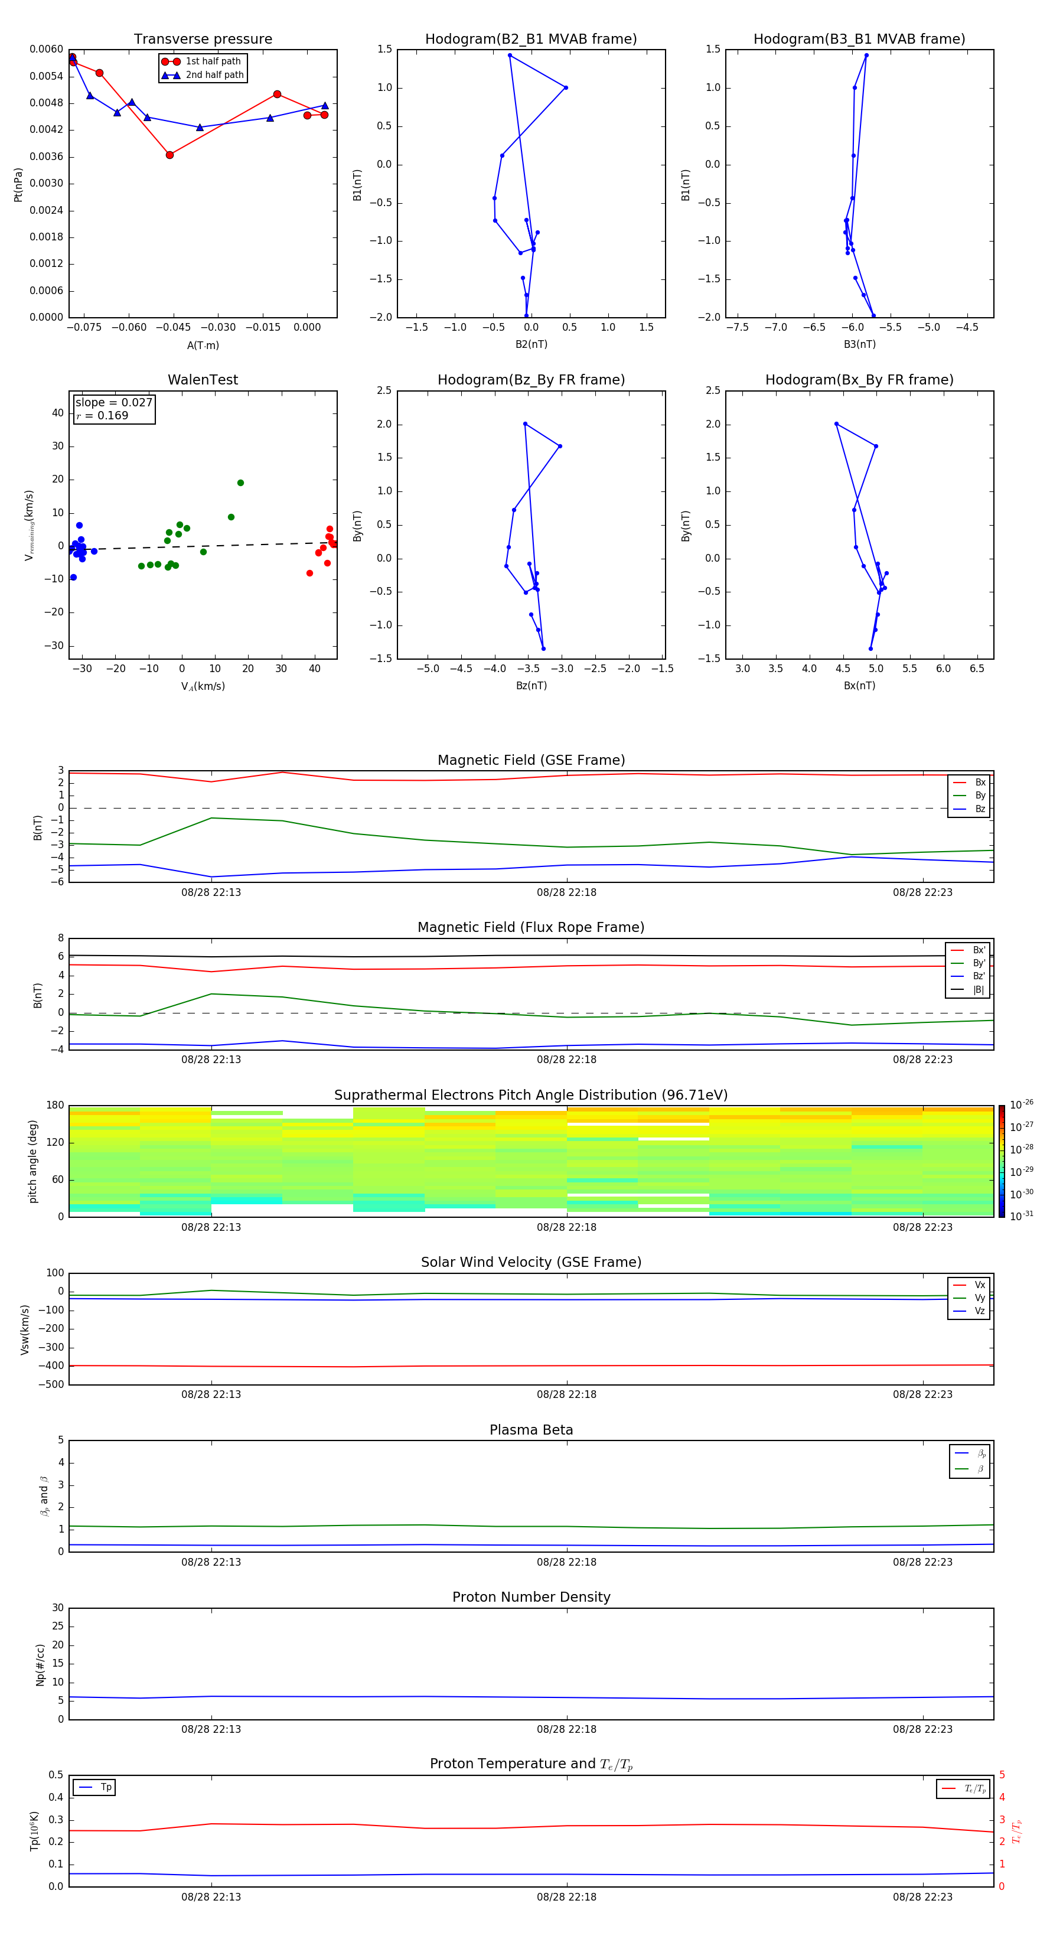Click the 'Transverse pressure' plot title
Screen dimensions: 1063x1949
(203, 40)
